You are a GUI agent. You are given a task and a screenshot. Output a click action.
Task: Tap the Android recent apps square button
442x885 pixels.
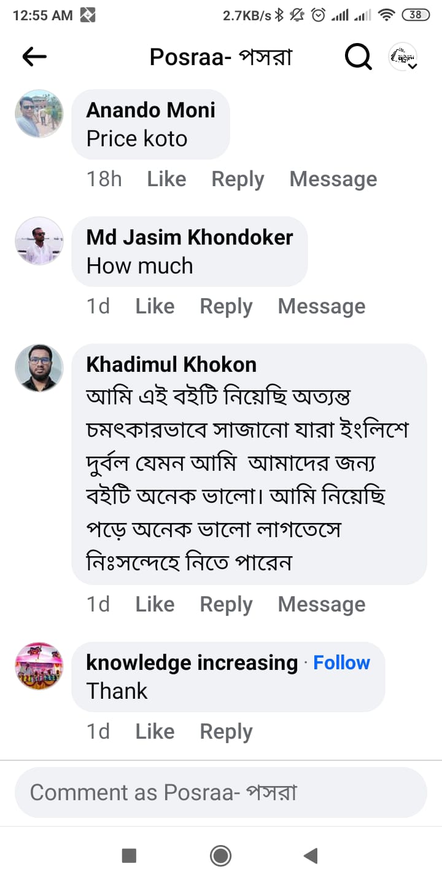[129, 855]
